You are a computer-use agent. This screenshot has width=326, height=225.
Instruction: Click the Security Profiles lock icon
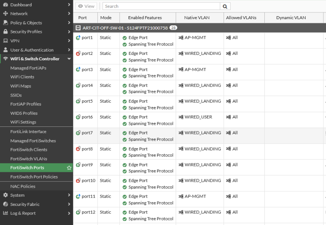click(x=5, y=32)
